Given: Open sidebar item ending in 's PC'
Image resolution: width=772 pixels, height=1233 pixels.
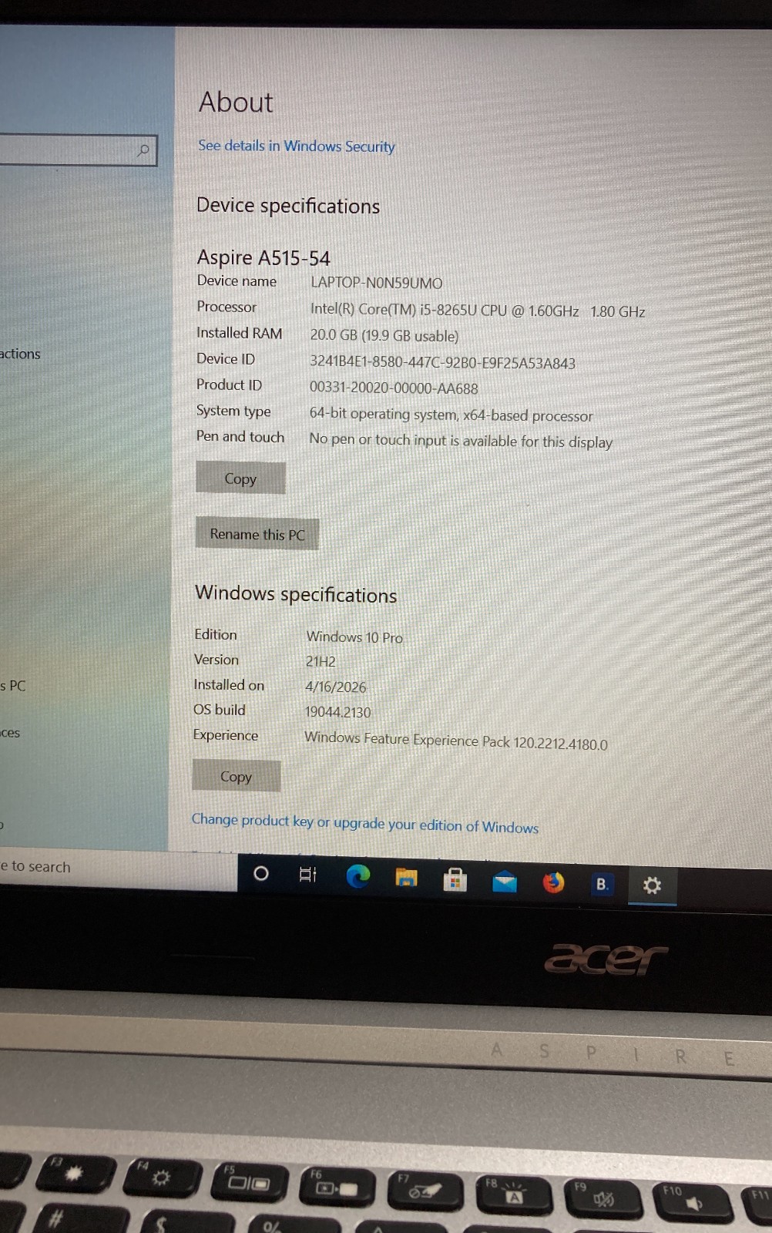Looking at the screenshot, I should point(13,686).
